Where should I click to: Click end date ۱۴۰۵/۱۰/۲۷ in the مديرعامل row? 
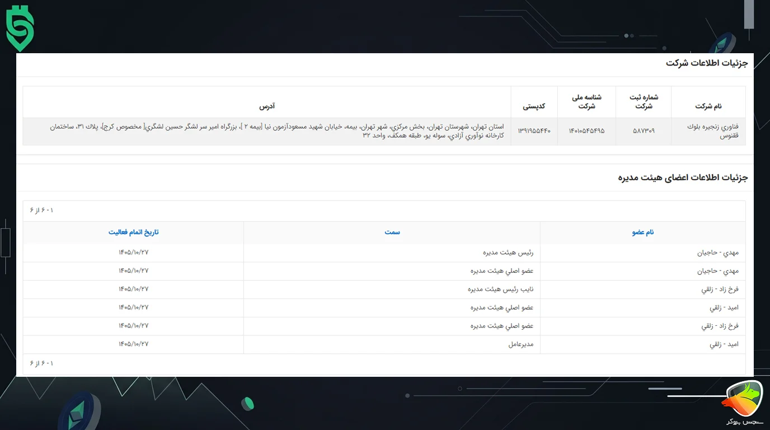tap(134, 344)
